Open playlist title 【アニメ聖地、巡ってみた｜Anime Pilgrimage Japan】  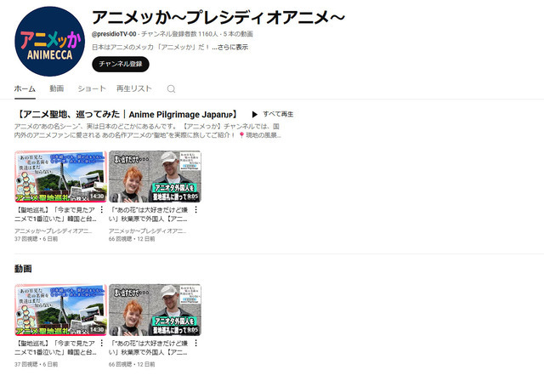(127, 114)
